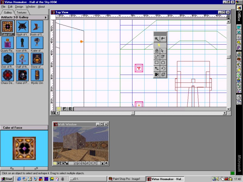
Task: Select the Mystic Urn gallery item
Action: click(37, 77)
